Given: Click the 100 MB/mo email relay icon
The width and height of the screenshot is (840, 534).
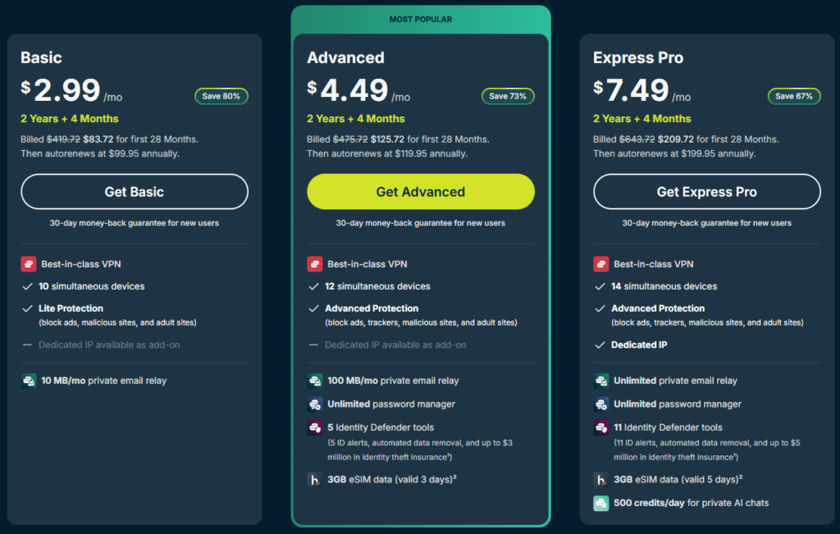Looking at the screenshot, I should 314,381.
